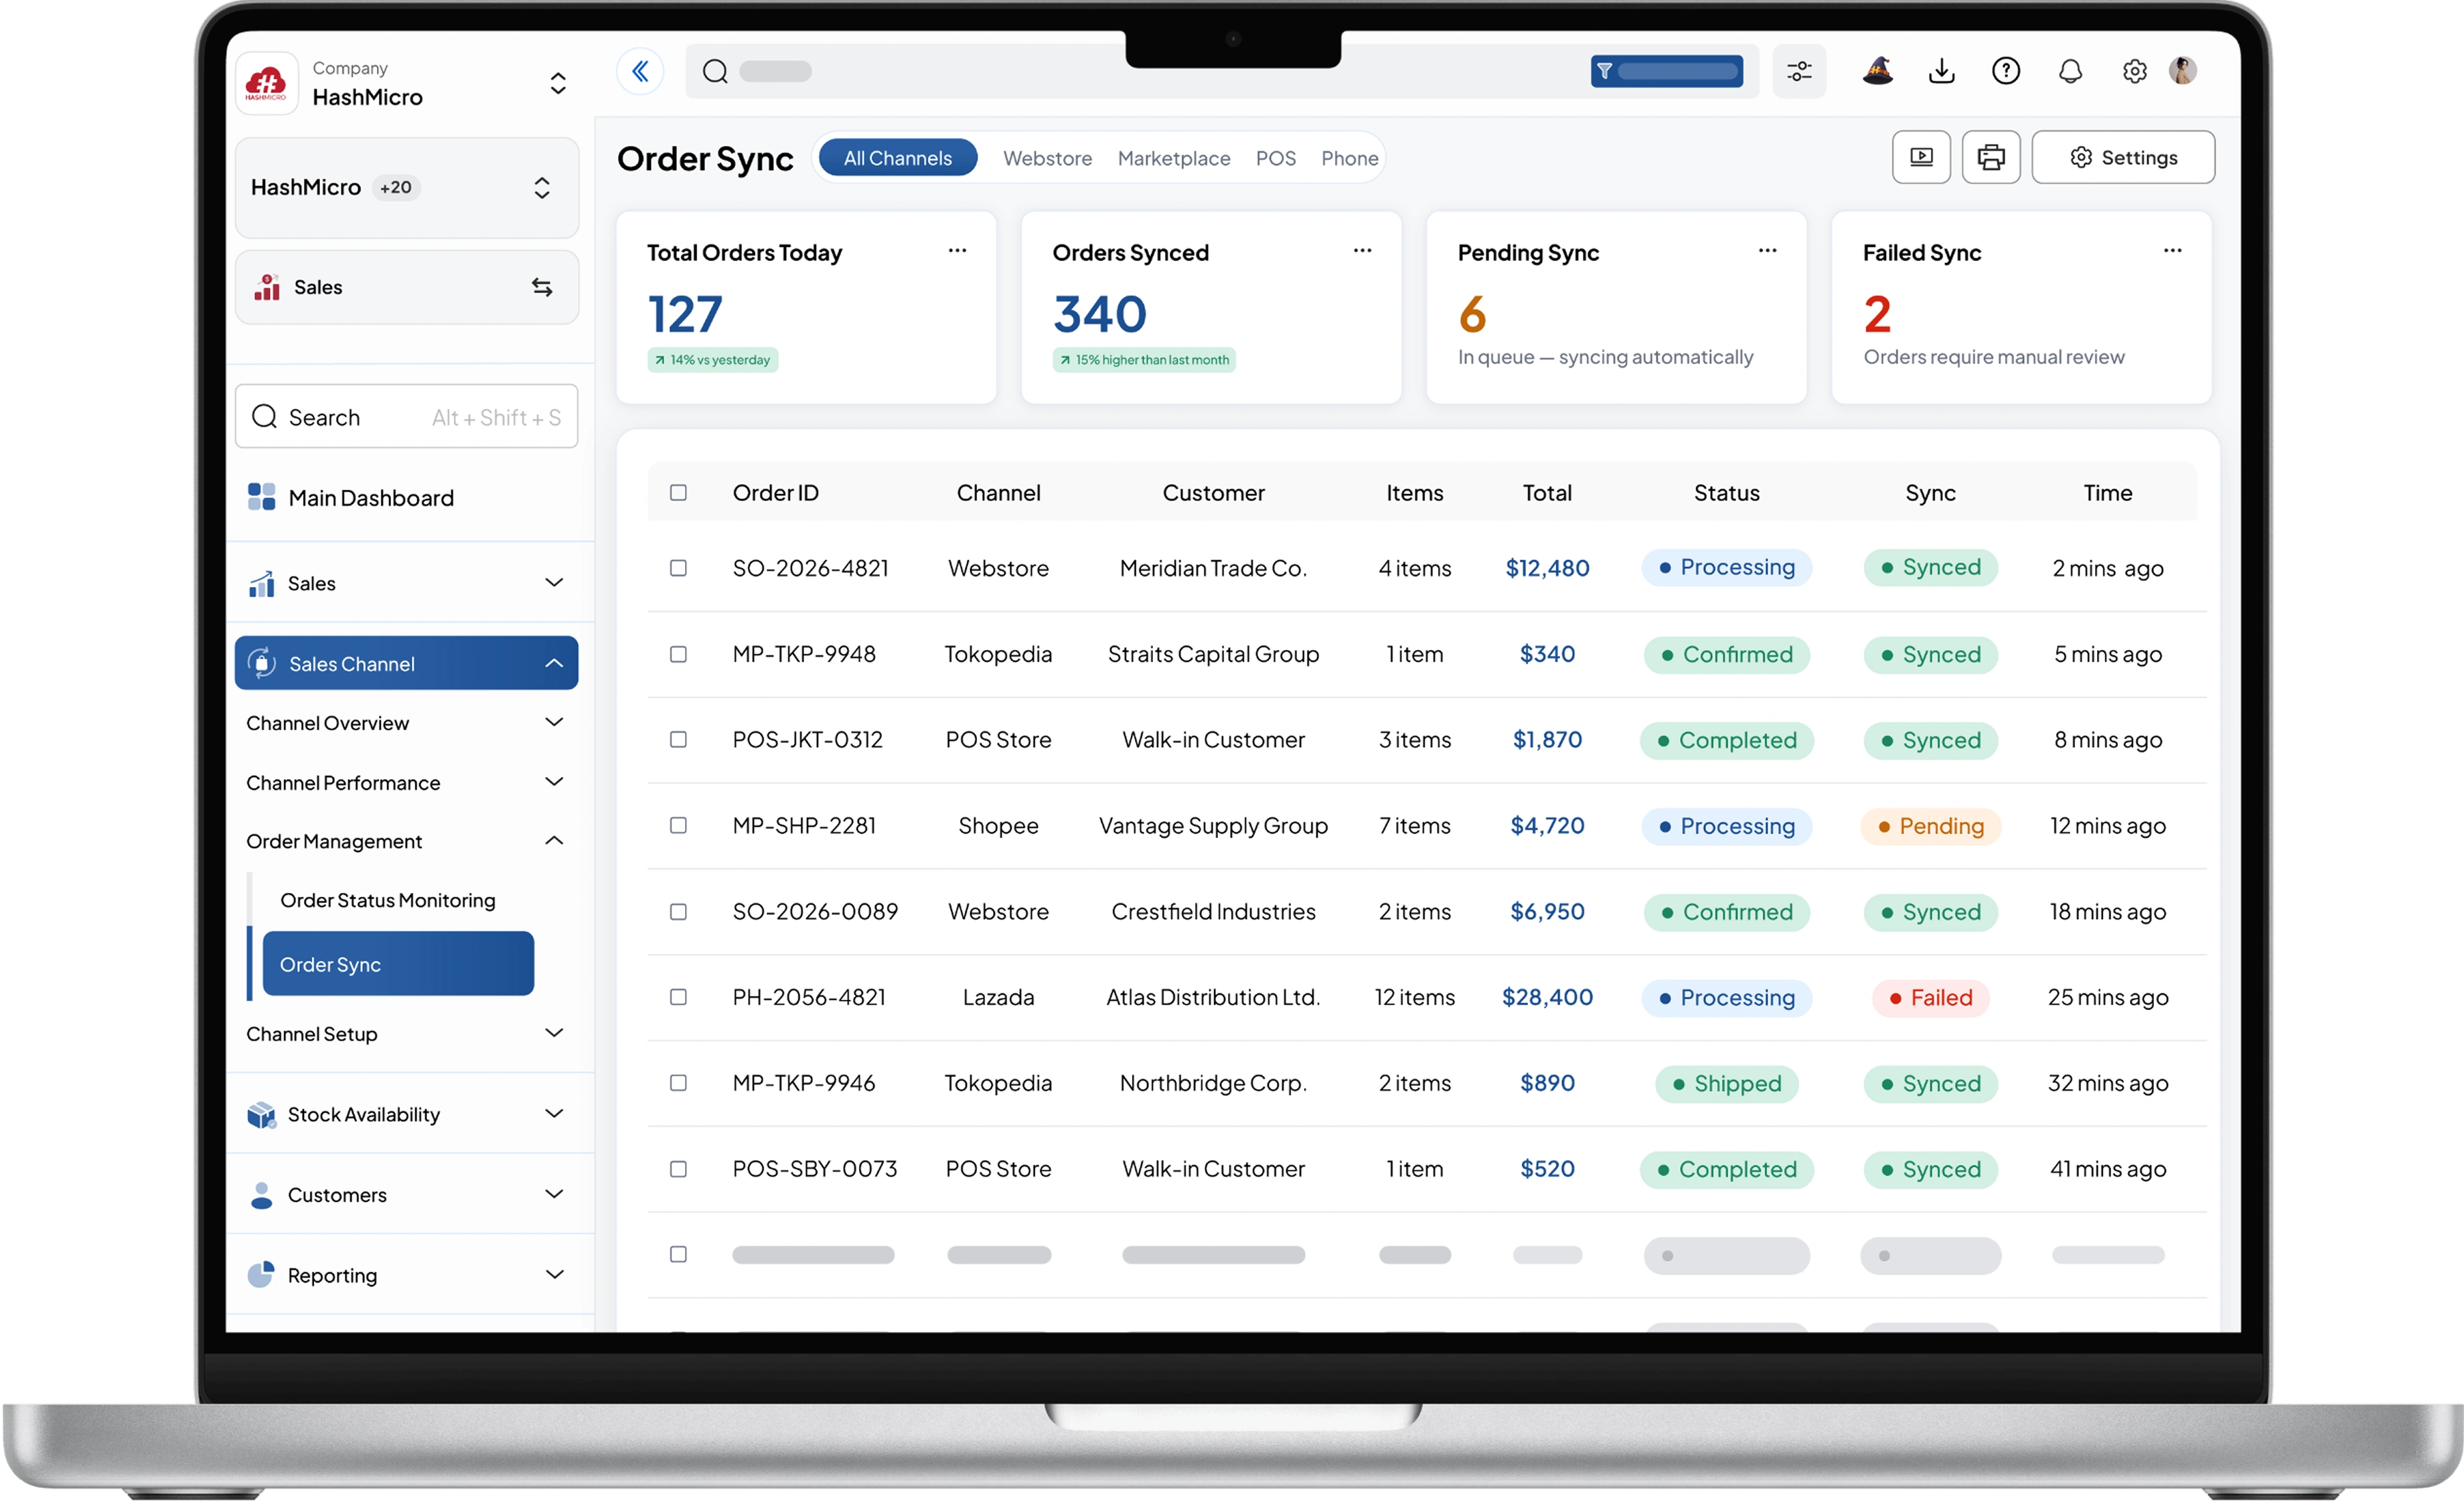Click the HashMicro company logo icon
Image resolution: width=2464 pixels, height=1502 pixels.
[266, 84]
